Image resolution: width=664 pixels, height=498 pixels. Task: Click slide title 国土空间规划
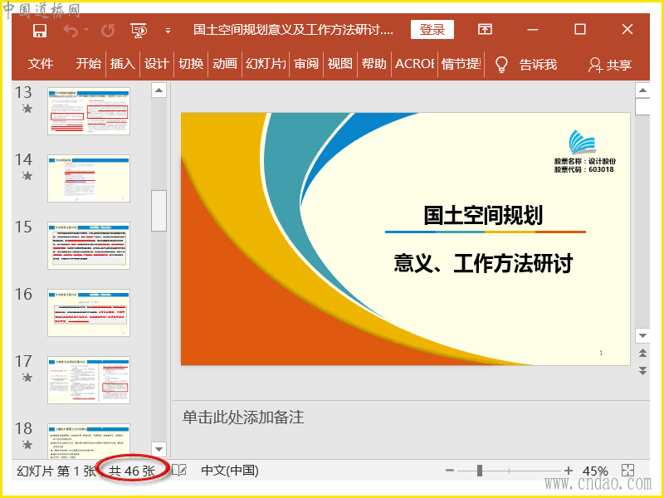point(483,215)
